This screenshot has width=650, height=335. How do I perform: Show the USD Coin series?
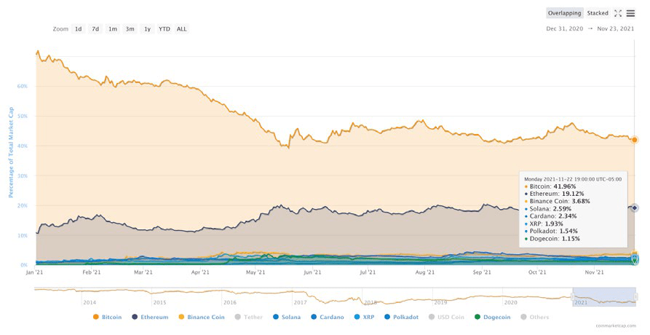click(455, 317)
